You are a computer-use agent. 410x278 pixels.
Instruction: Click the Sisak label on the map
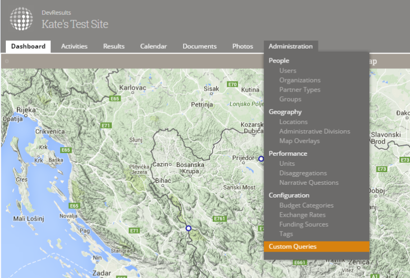[211, 89]
